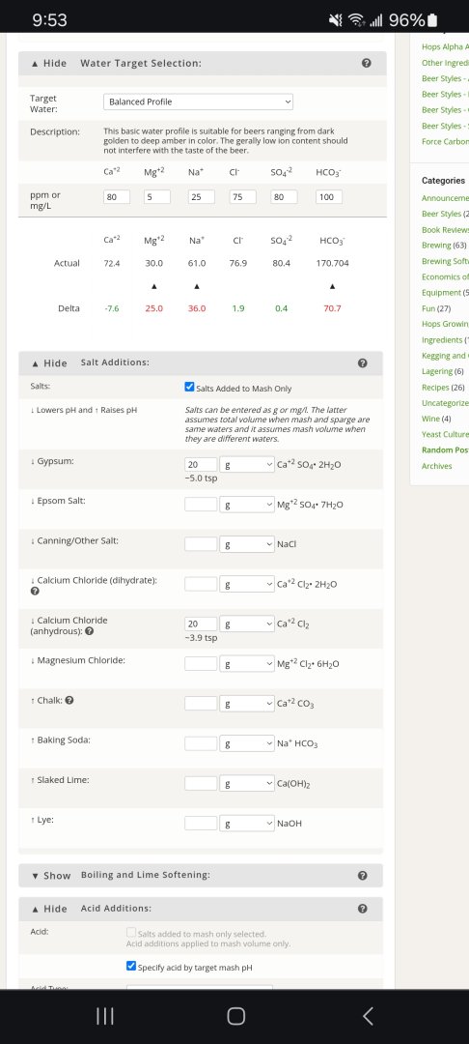Hide the Salt Additions section
The width and height of the screenshot is (469, 1044).
[x=49, y=362]
